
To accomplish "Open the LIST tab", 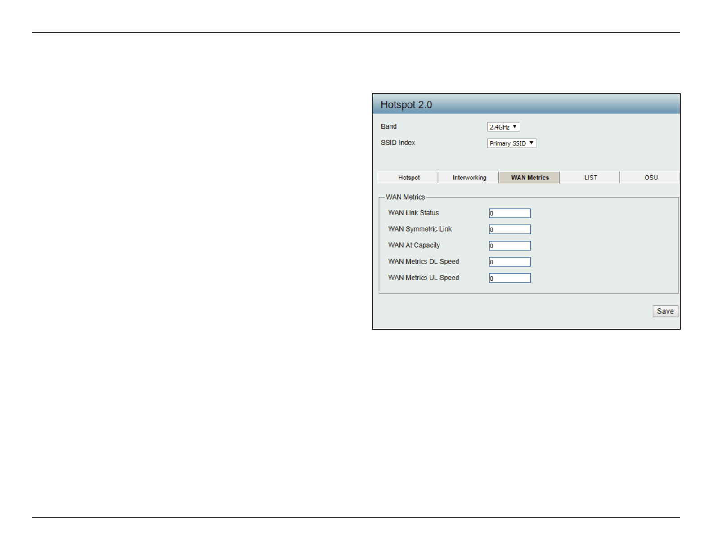I will [590, 178].
